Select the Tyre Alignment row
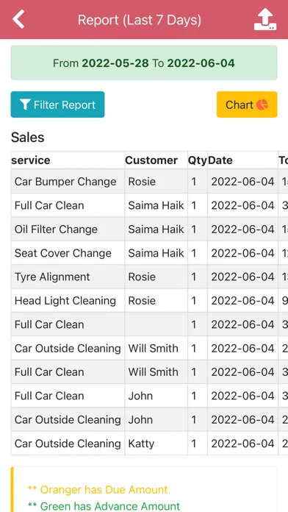This screenshot has height=512, width=288. (144, 277)
